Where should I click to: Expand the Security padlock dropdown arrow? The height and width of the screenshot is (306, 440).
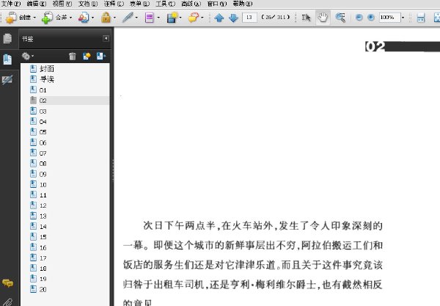tap(114, 18)
